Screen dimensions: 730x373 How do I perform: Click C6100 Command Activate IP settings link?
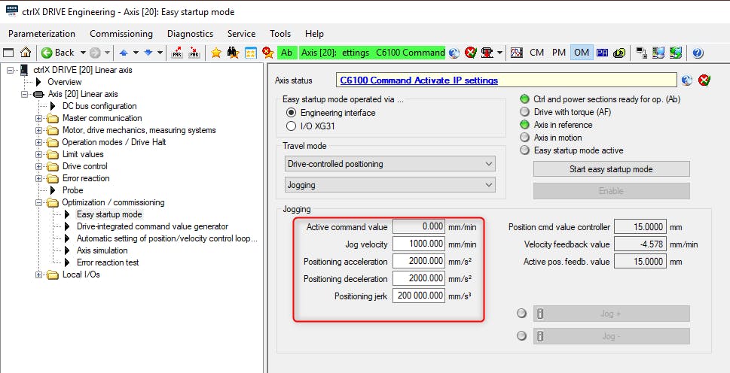[419, 80]
